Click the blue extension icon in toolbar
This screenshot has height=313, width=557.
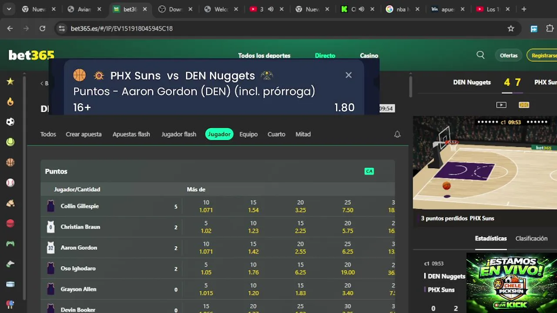tap(534, 29)
